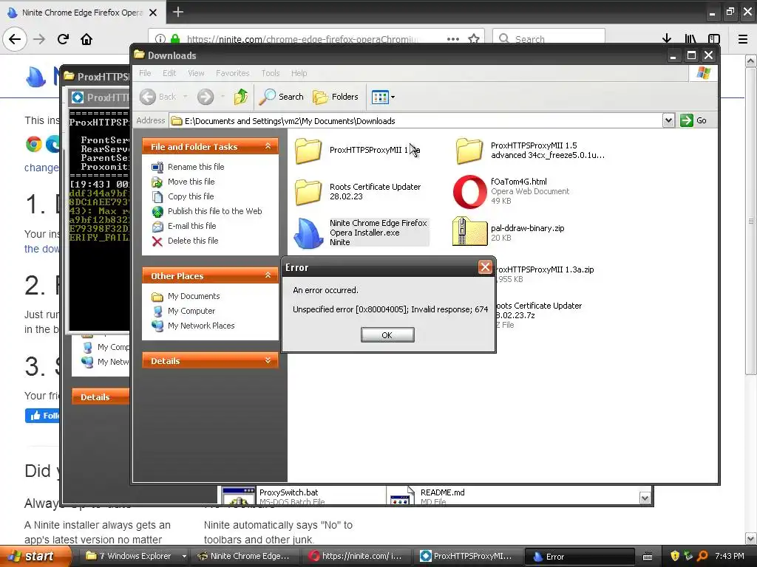The width and height of the screenshot is (757, 567).
Task: Select README.md in back window
Action: [442, 492]
